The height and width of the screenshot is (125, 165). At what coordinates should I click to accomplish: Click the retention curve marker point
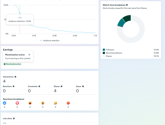click(20, 13)
